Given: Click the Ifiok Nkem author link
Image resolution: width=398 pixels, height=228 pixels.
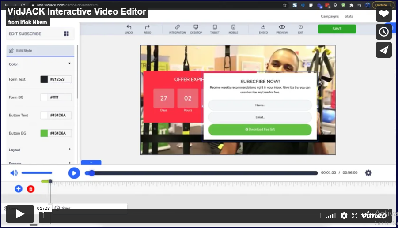Looking at the screenshot, I should point(34,22).
